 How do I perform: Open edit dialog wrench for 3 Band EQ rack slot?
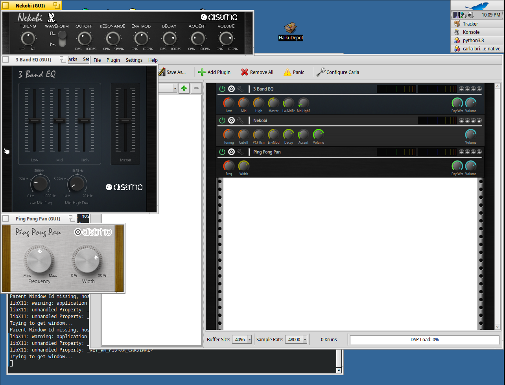(x=240, y=89)
